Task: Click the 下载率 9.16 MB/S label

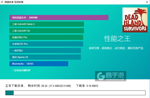Action: (87, 86)
